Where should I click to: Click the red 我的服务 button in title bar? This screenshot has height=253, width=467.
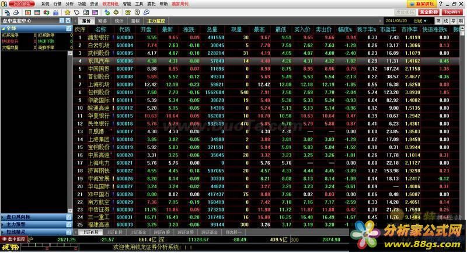click(x=22, y=4)
